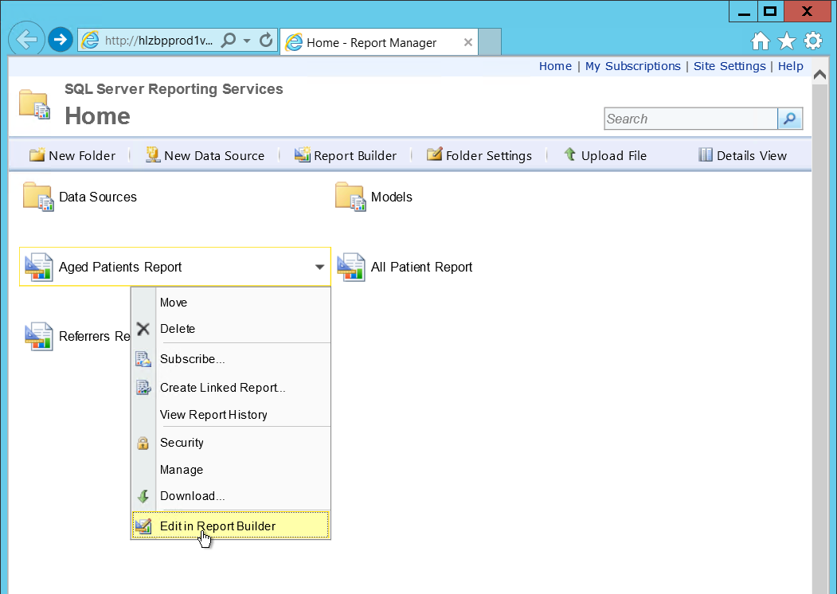The height and width of the screenshot is (594, 837).
Task: Open the Models folder icon
Action: pyautogui.click(x=350, y=197)
